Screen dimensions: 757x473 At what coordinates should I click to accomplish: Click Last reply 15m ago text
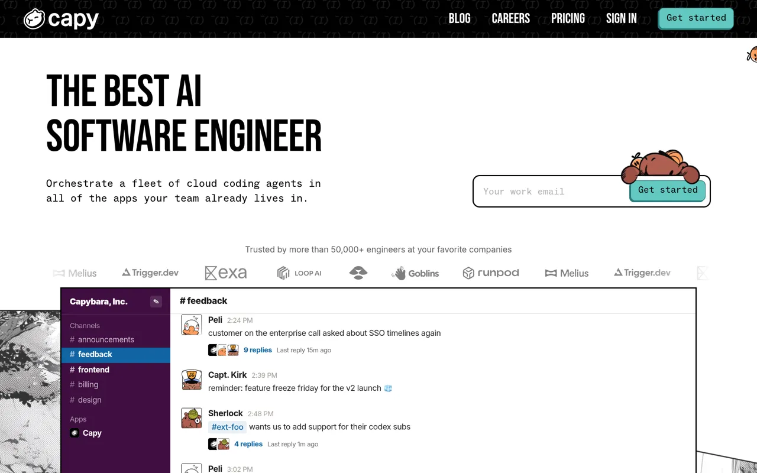(304, 350)
